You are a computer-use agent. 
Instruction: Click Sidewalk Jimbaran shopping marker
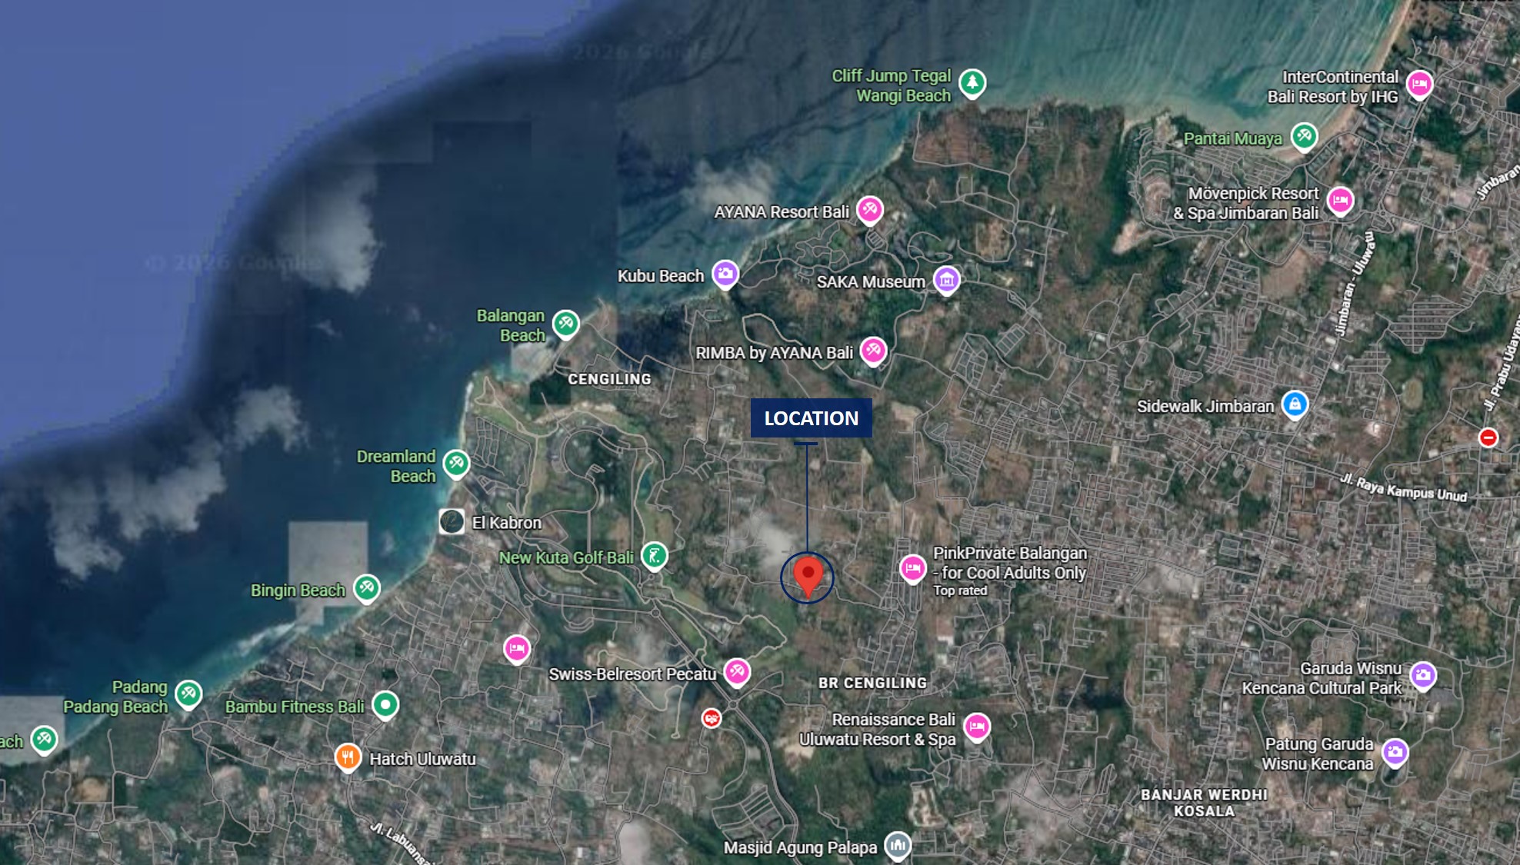pos(1295,404)
